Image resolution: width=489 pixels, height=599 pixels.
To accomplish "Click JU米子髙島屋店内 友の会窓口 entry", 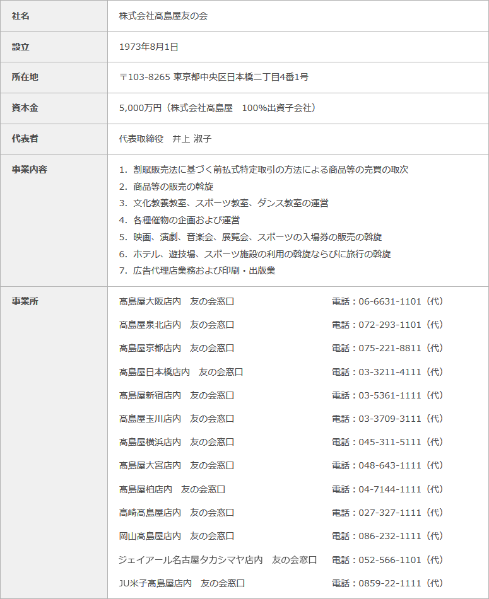I will tap(182, 583).
